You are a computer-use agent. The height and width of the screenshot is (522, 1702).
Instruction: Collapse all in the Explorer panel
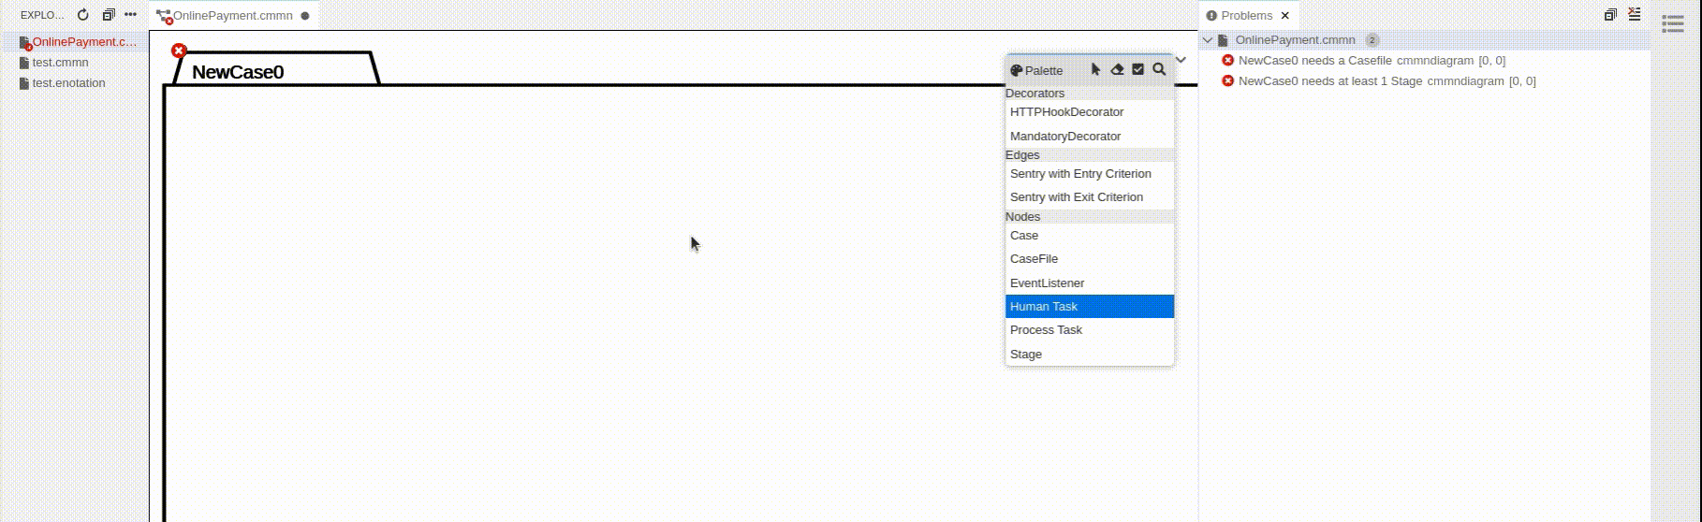click(109, 15)
